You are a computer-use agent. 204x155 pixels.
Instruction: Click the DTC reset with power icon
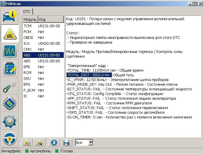[39, 143]
